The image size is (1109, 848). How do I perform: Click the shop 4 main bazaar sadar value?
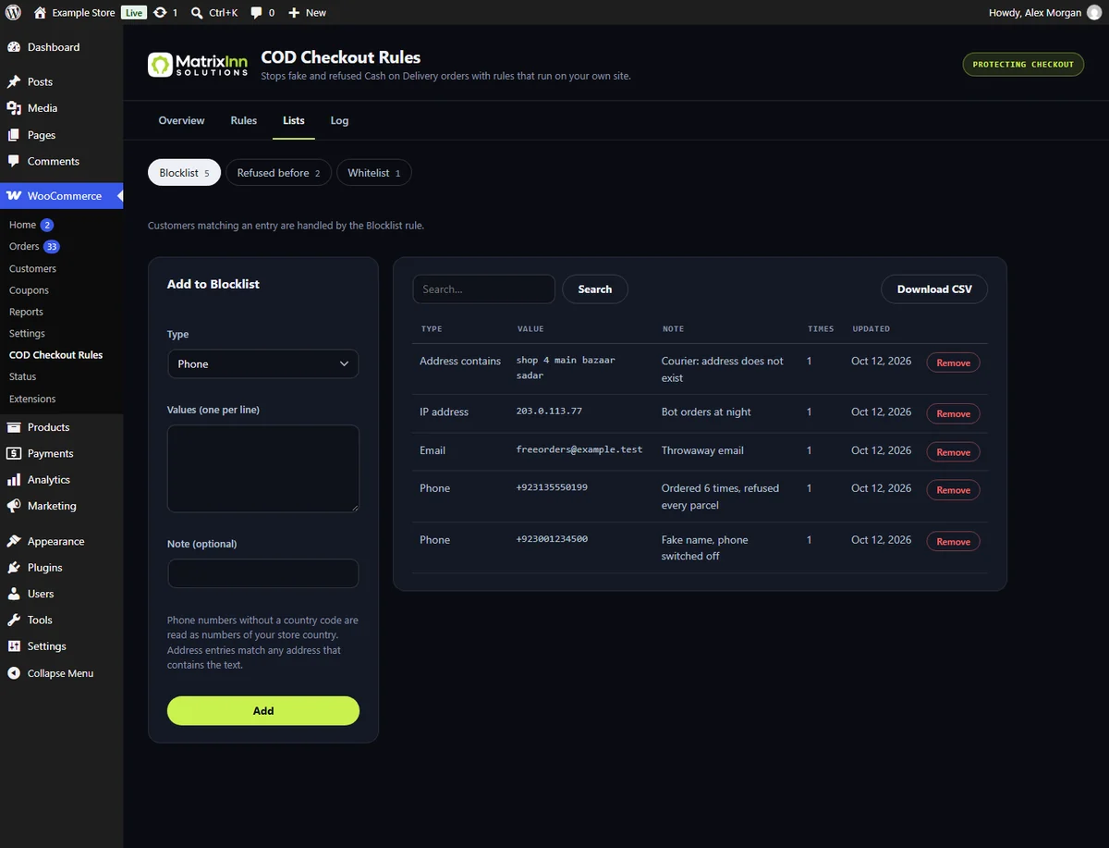566,368
